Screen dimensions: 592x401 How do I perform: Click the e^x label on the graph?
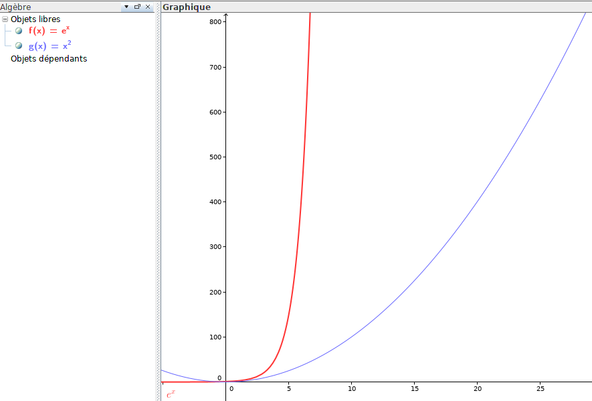[171, 395]
